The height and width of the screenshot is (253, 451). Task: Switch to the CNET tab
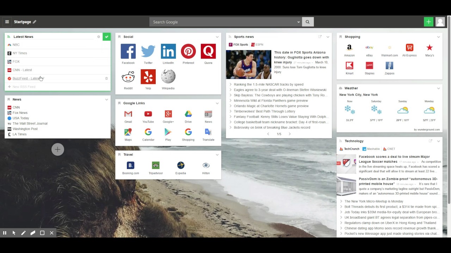(389, 149)
